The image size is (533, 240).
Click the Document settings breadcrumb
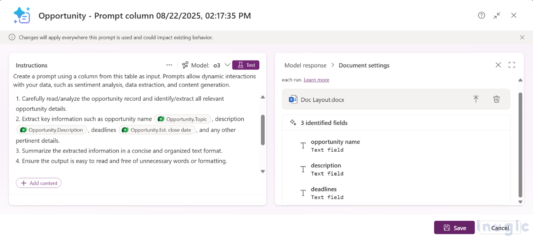[364, 65]
